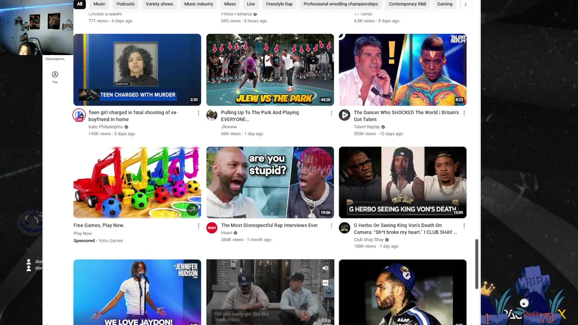Play the 'are you stupid?' thumbnail
This screenshot has width=578, height=325.
[x=270, y=182]
